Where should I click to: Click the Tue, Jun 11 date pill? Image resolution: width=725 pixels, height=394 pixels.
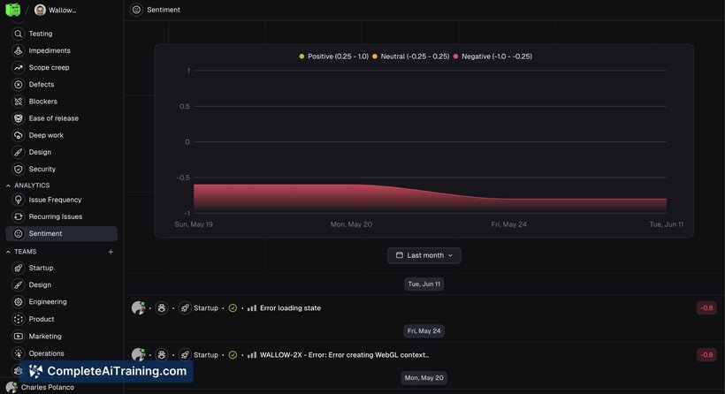pyautogui.click(x=424, y=284)
